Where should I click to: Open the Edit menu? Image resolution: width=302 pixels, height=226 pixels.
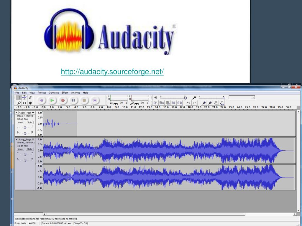pyautogui.click(x=24, y=93)
